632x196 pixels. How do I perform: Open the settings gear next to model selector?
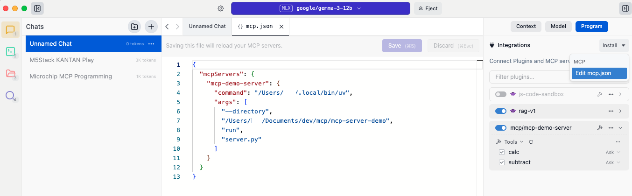[221, 8]
